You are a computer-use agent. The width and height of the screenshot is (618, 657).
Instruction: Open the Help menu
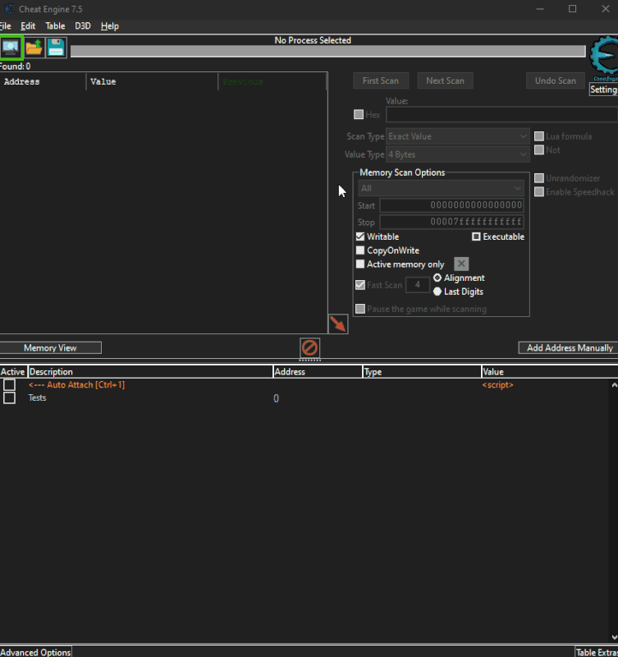click(x=110, y=26)
